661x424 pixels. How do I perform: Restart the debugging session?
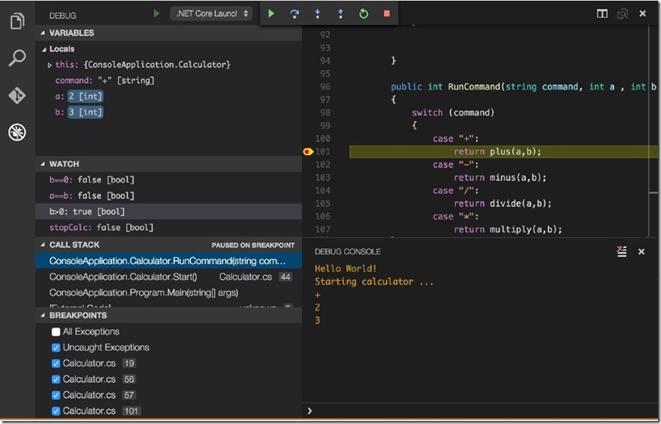pyautogui.click(x=363, y=14)
